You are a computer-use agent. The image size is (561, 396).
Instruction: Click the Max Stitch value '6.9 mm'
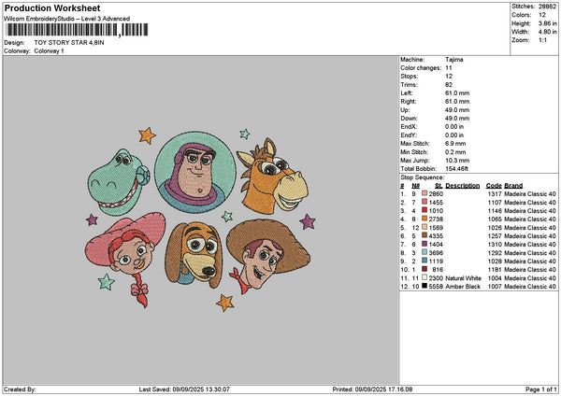click(x=455, y=143)
